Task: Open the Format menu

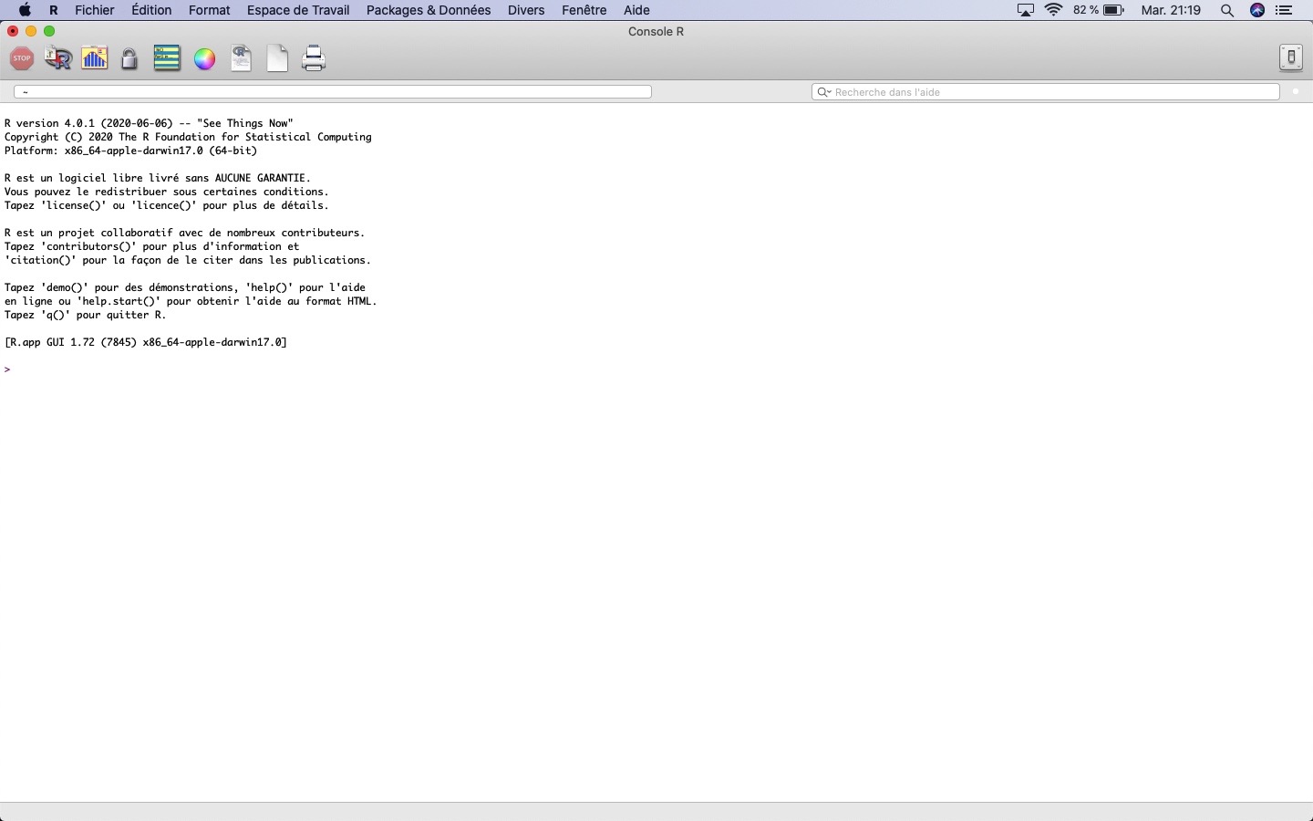Action: coord(210,10)
